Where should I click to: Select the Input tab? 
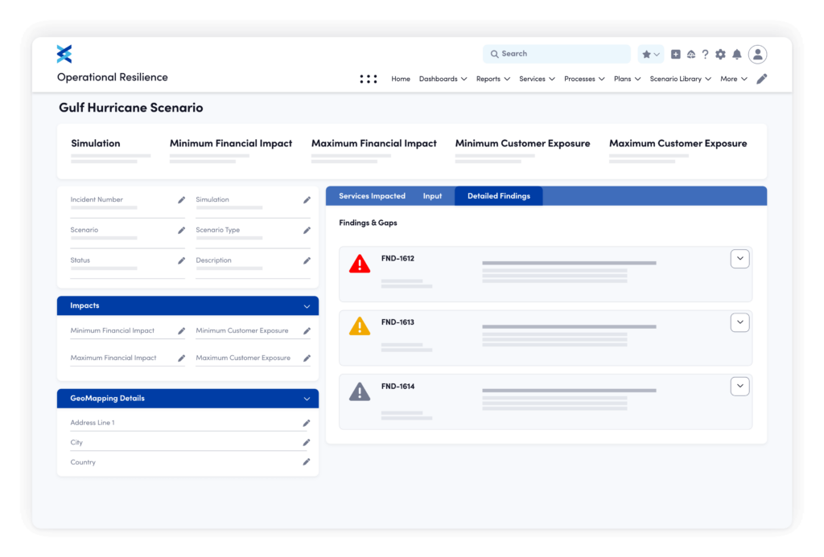click(432, 195)
